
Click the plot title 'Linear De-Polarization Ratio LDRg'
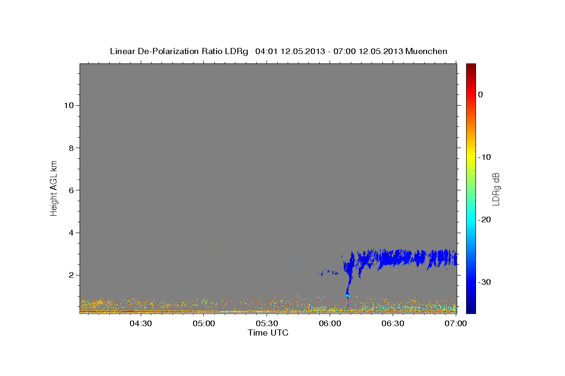179,51
